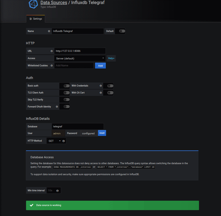Click the Name input field
221x216 pixels.
point(78,31)
